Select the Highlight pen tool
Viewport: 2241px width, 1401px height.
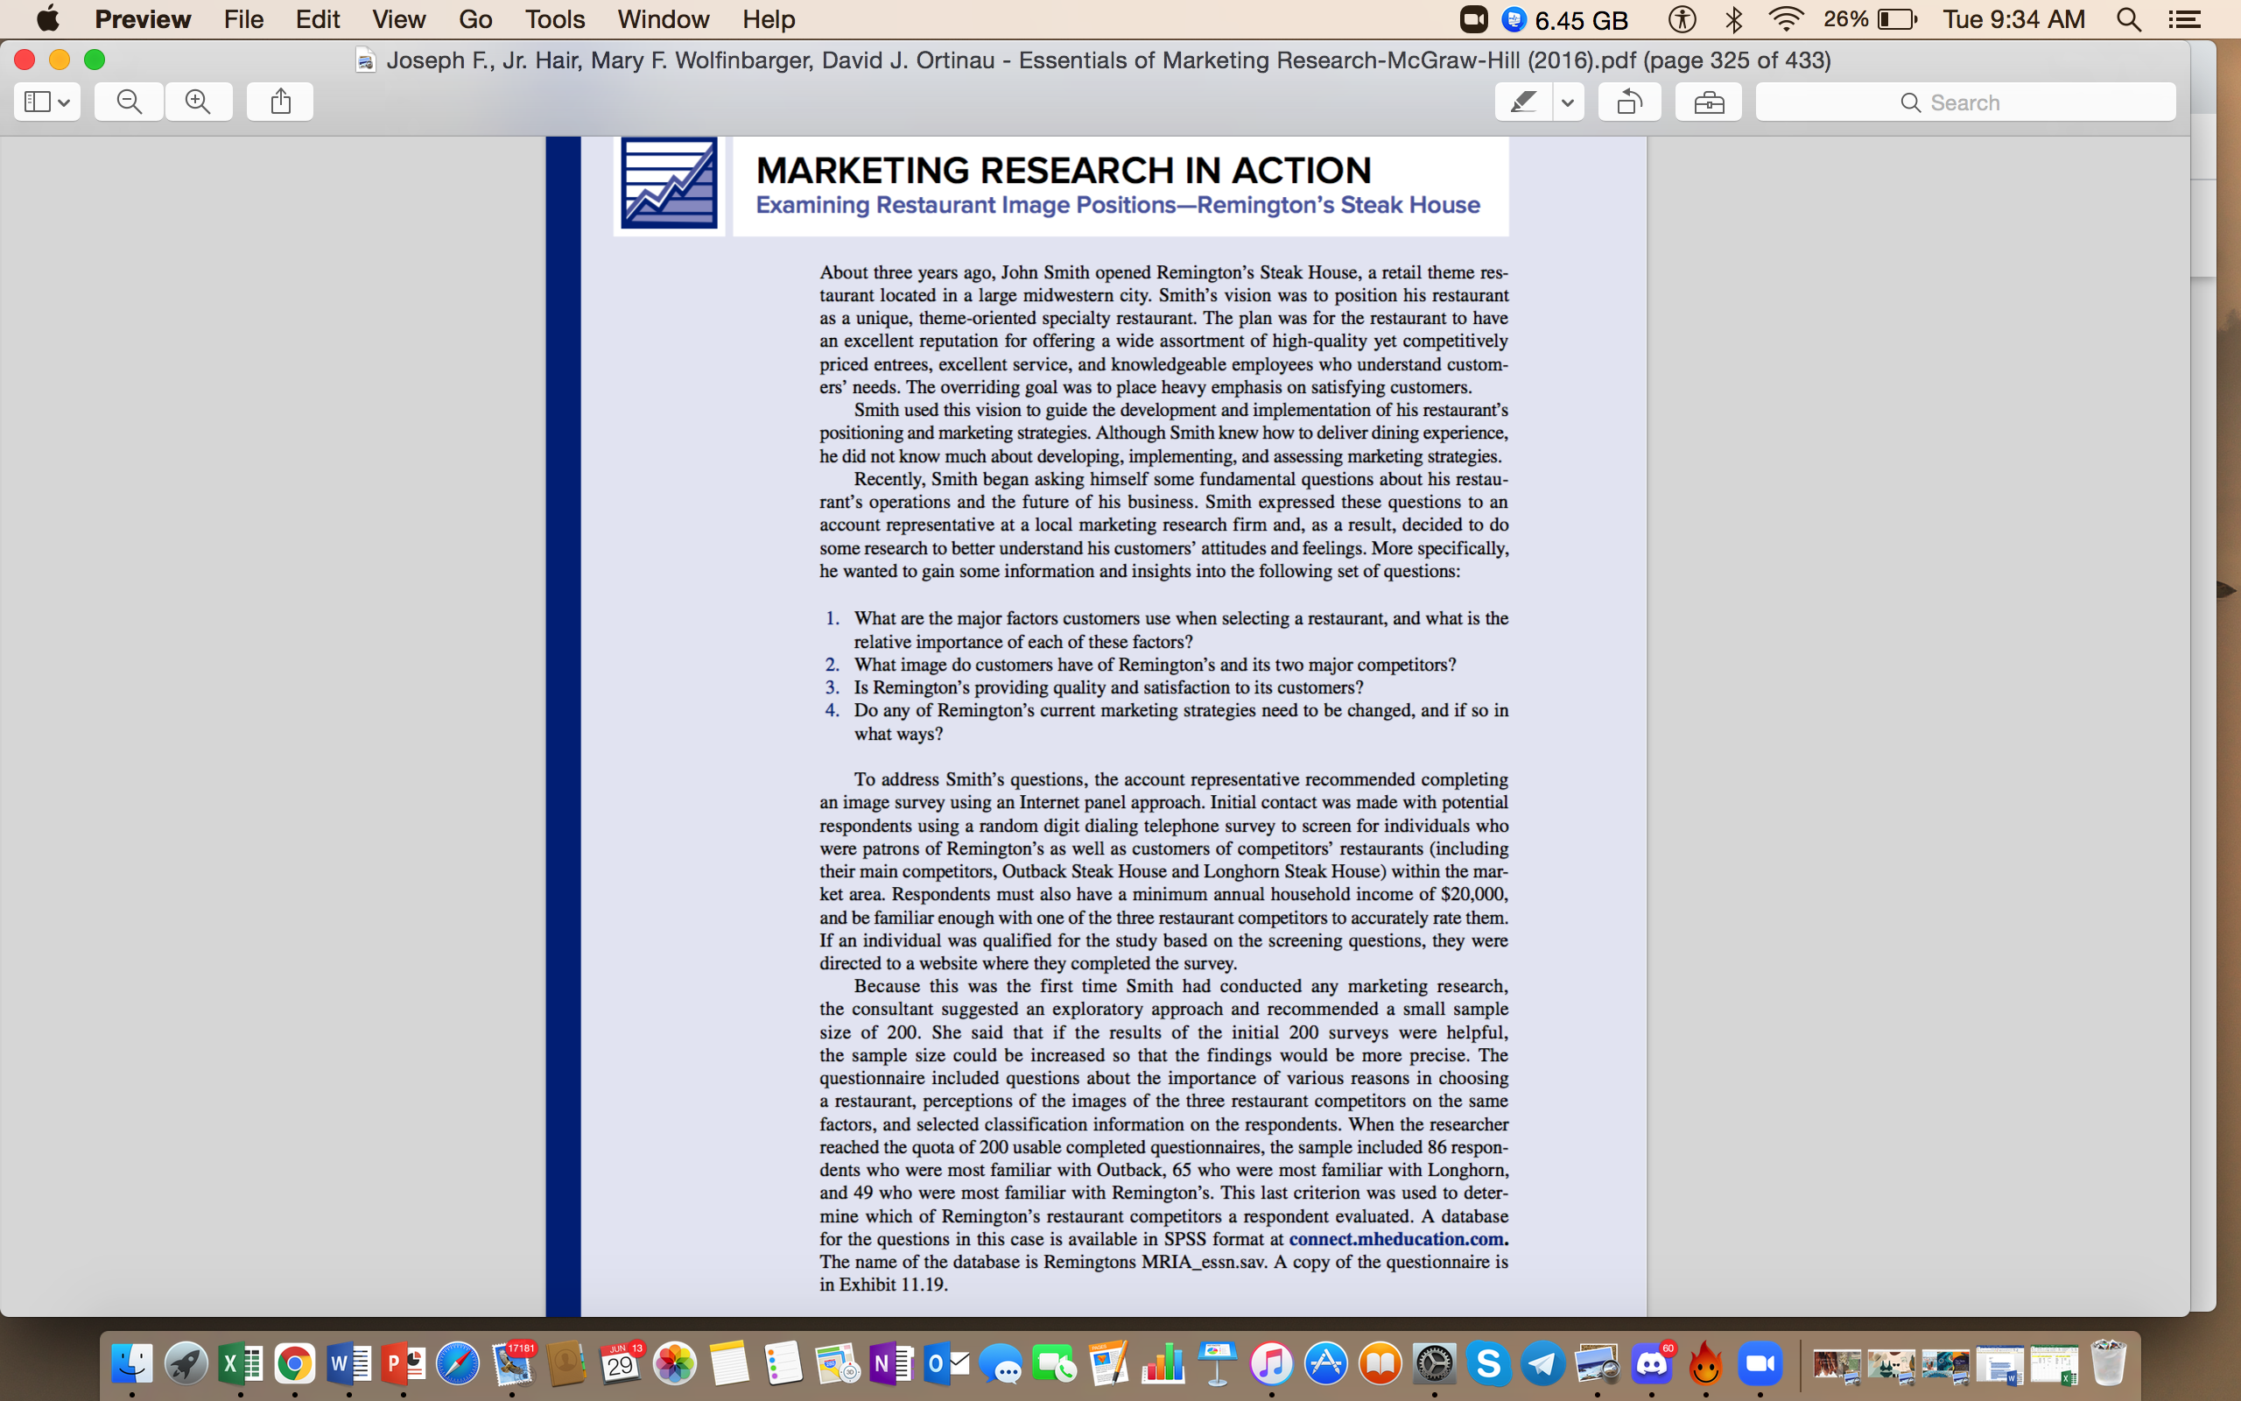[x=1523, y=102]
